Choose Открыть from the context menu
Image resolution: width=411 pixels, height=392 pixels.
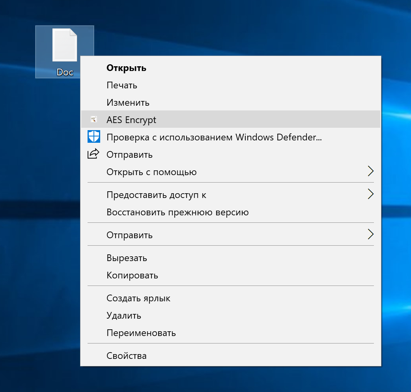(126, 68)
